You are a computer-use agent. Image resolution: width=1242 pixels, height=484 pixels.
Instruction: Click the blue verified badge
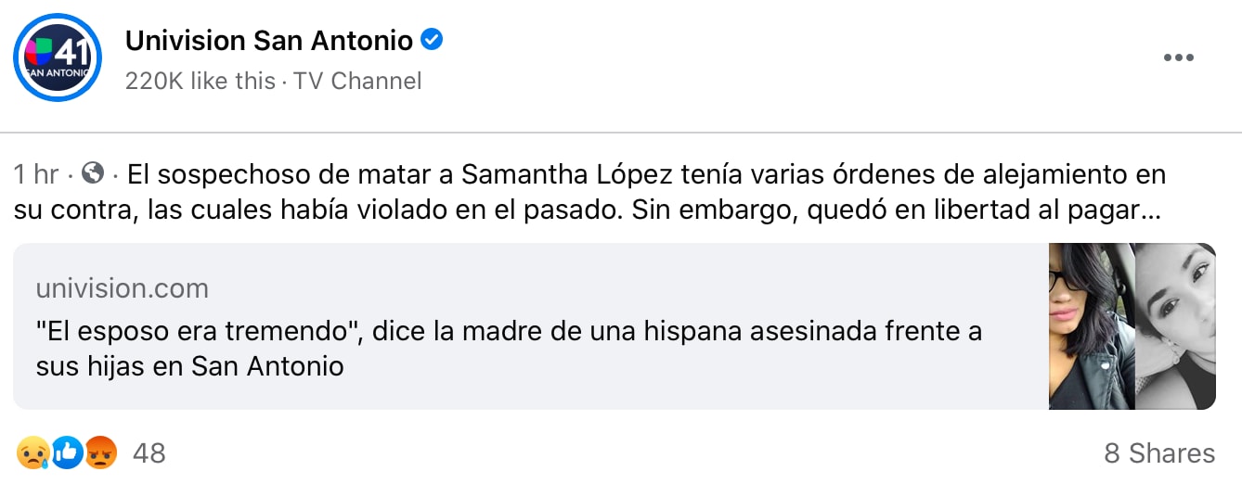pyautogui.click(x=432, y=40)
